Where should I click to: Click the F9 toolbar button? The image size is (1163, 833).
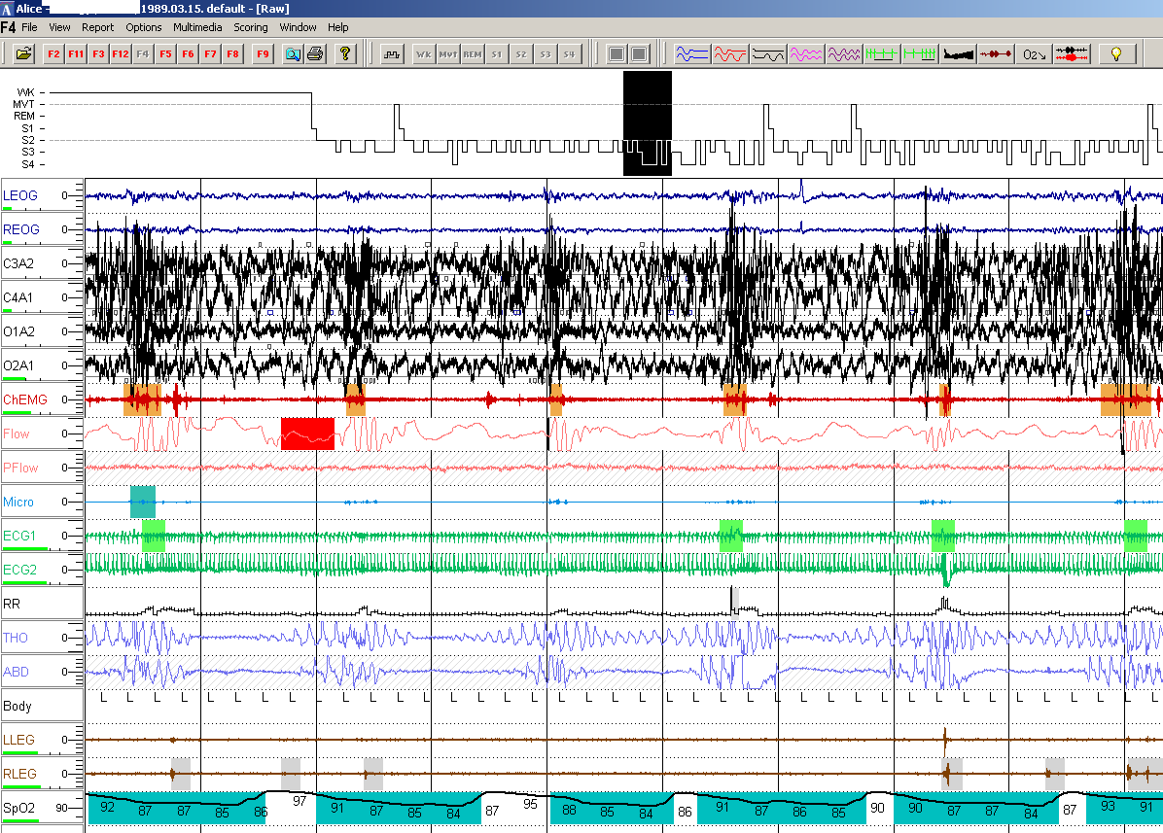[x=263, y=54]
